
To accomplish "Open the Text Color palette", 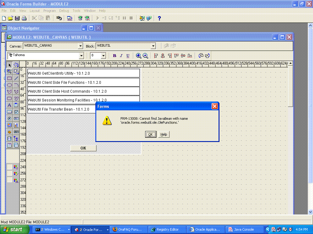I will click(x=16, y=180).
